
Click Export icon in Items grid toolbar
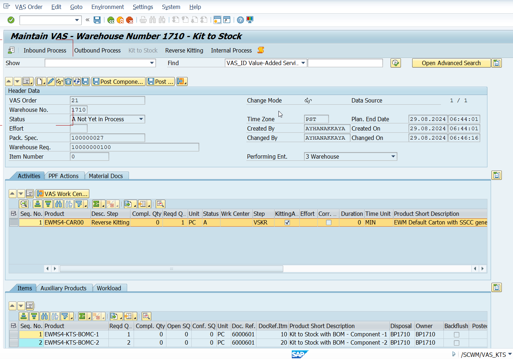tap(114, 316)
